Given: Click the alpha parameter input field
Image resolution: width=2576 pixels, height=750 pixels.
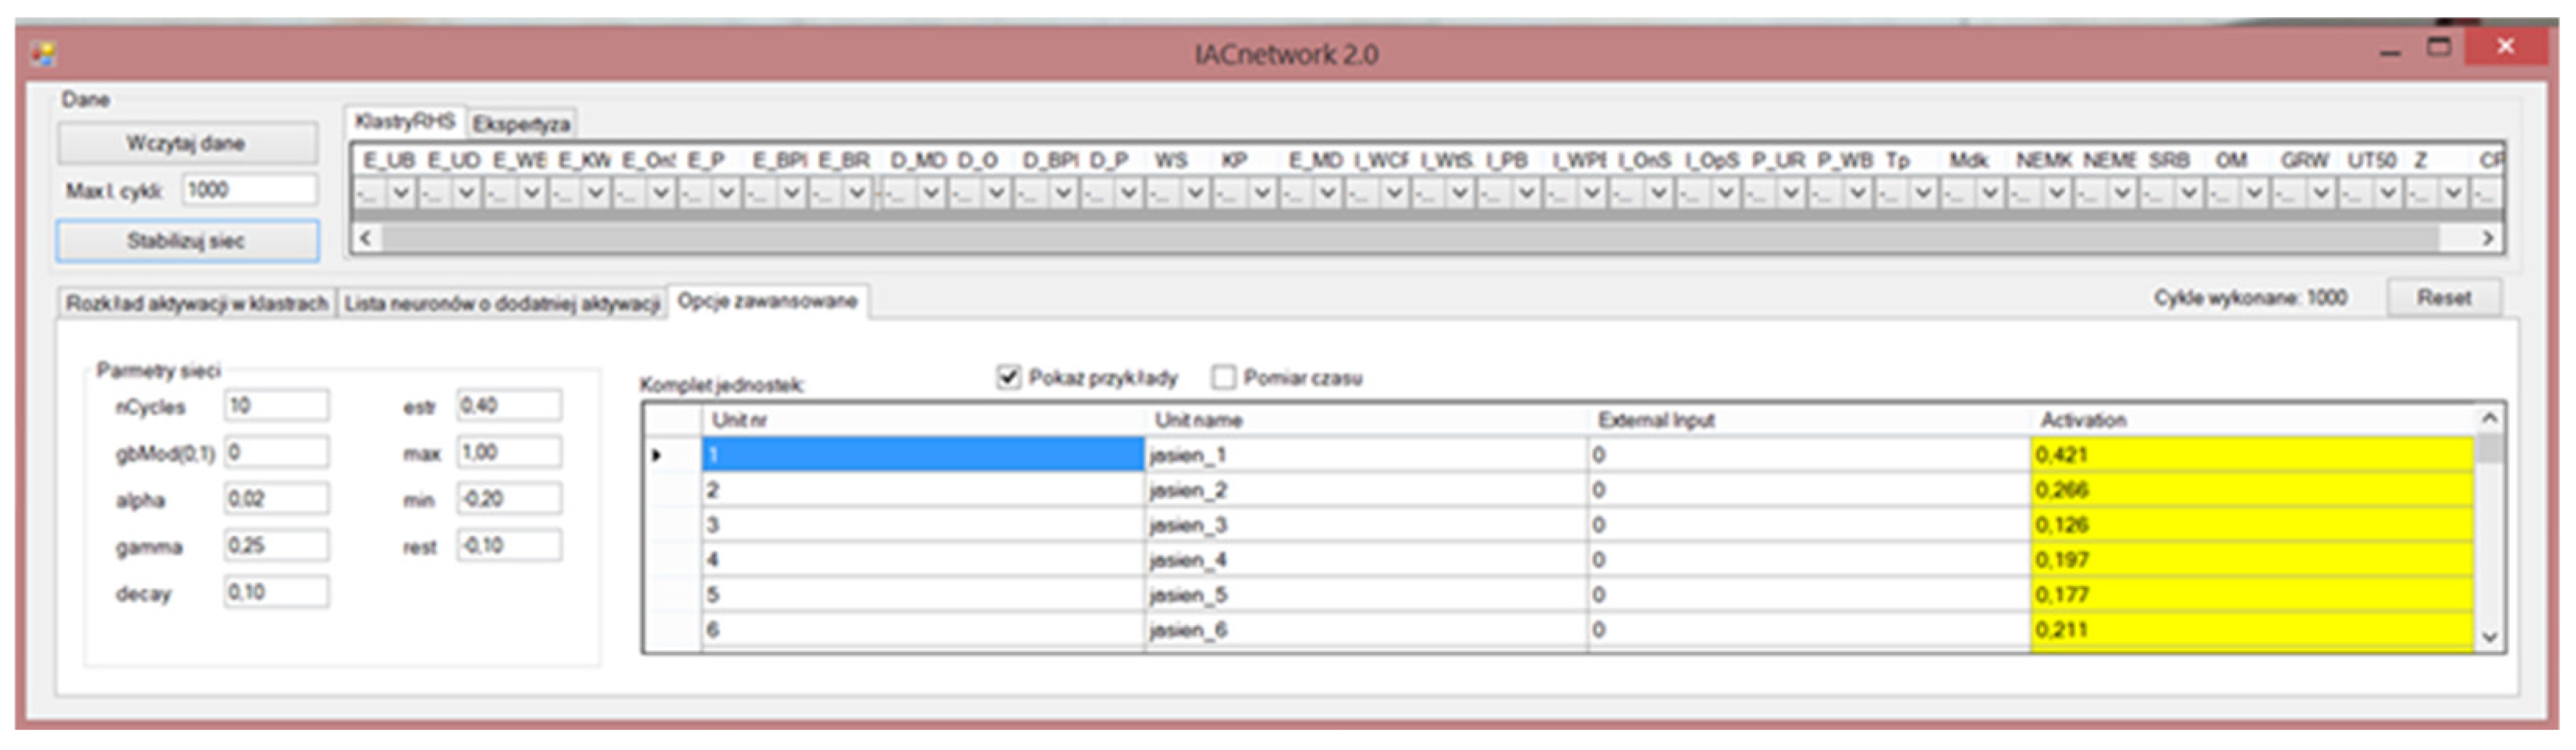Looking at the screenshot, I should coord(276,499).
